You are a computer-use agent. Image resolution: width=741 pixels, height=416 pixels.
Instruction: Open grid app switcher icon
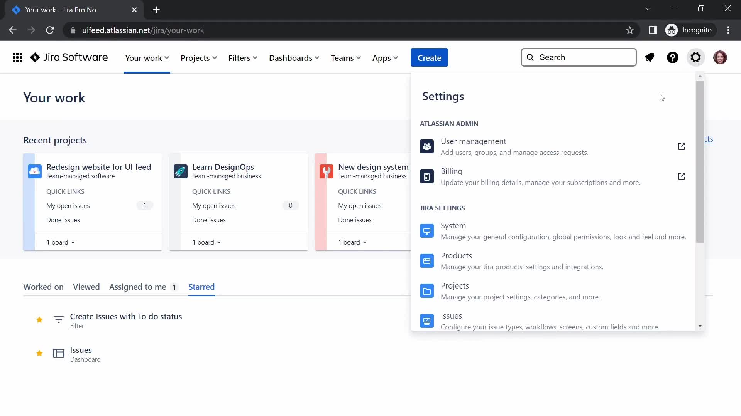[x=17, y=57]
